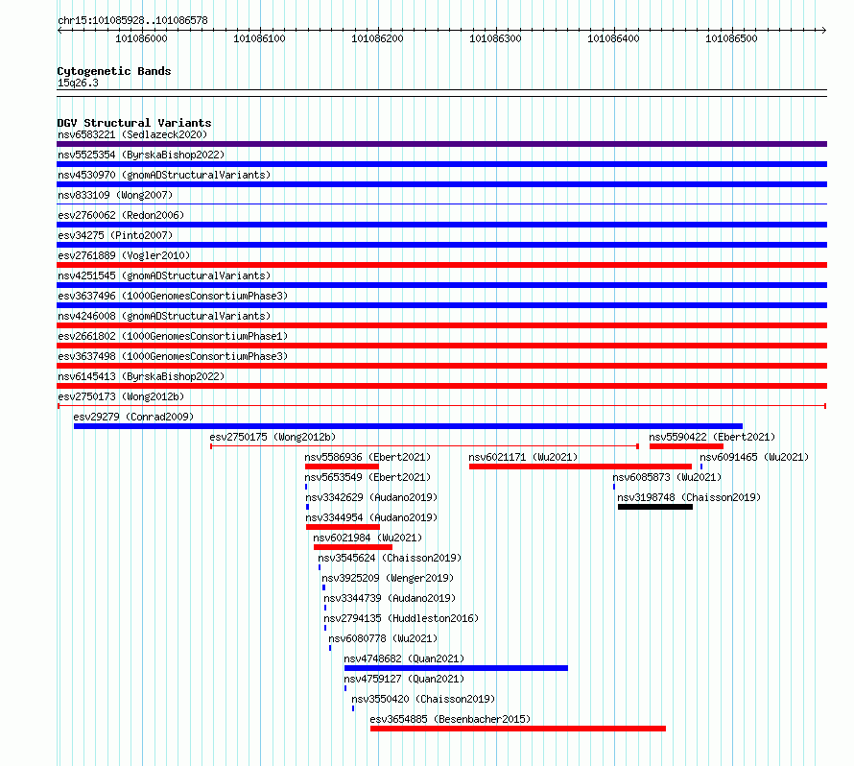Click the 101086500 ruler tick label
Screen dimensions: 854x766
(x=731, y=38)
